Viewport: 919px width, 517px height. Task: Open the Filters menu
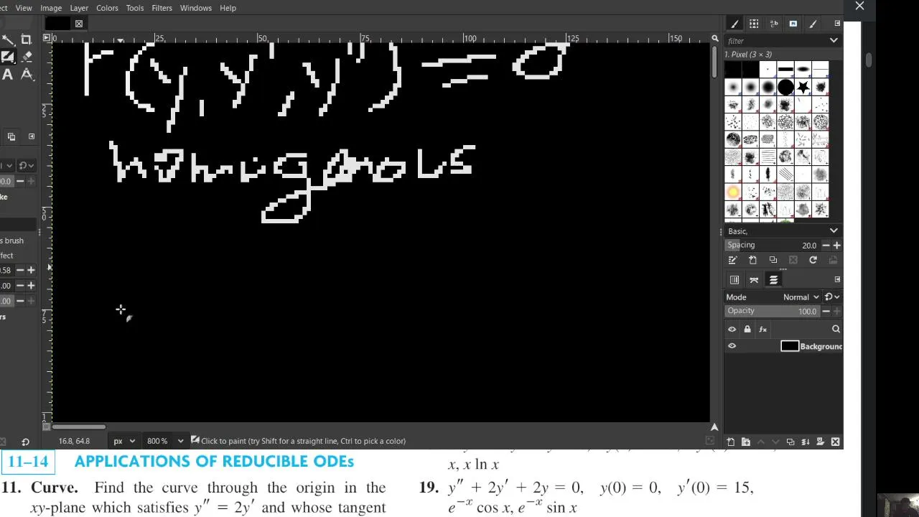162,8
